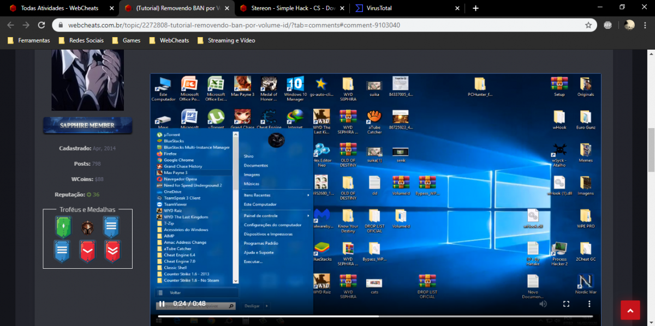
Task: Open the video player's three-dot options menu
Action: tap(589, 304)
